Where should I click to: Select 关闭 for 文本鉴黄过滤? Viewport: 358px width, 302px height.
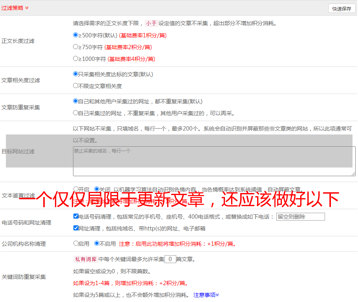[x=97, y=189]
